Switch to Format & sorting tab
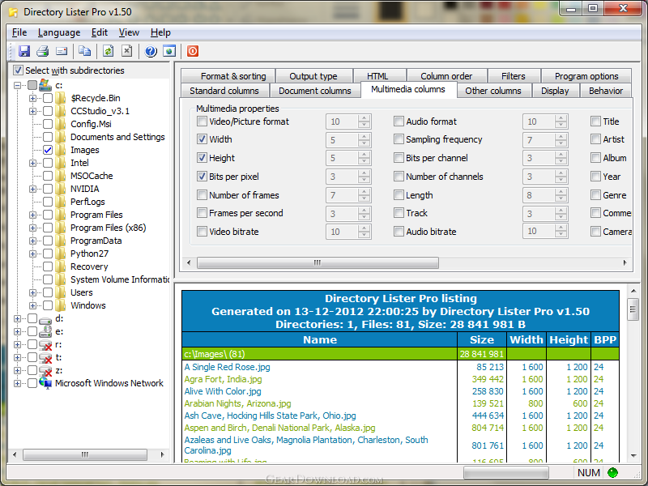 pyautogui.click(x=228, y=76)
